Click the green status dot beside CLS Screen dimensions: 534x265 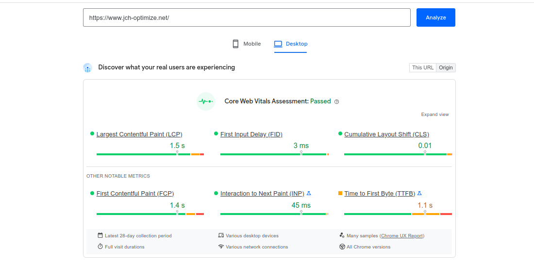point(340,133)
